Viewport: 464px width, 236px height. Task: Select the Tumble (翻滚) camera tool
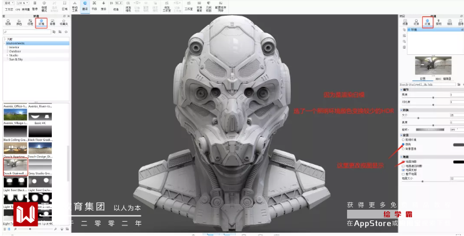[x=84, y=6]
